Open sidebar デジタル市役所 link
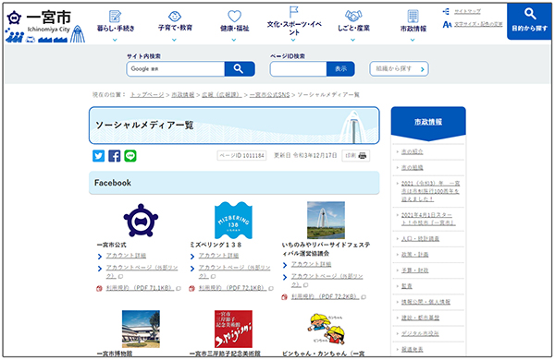 coord(420,334)
